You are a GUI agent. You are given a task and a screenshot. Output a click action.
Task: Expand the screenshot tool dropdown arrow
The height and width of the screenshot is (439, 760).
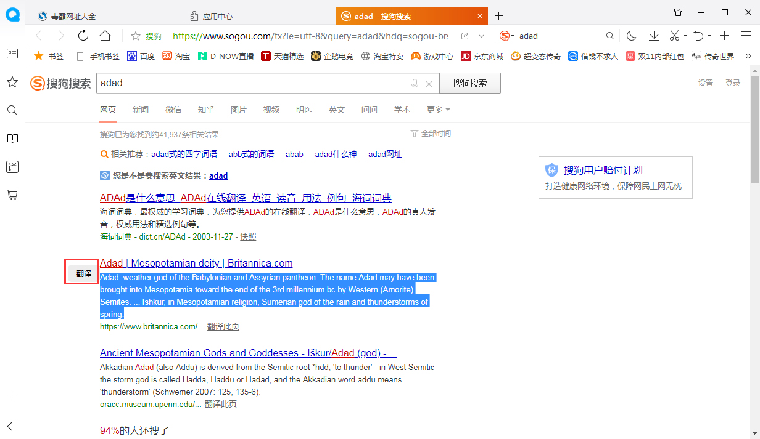685,36
